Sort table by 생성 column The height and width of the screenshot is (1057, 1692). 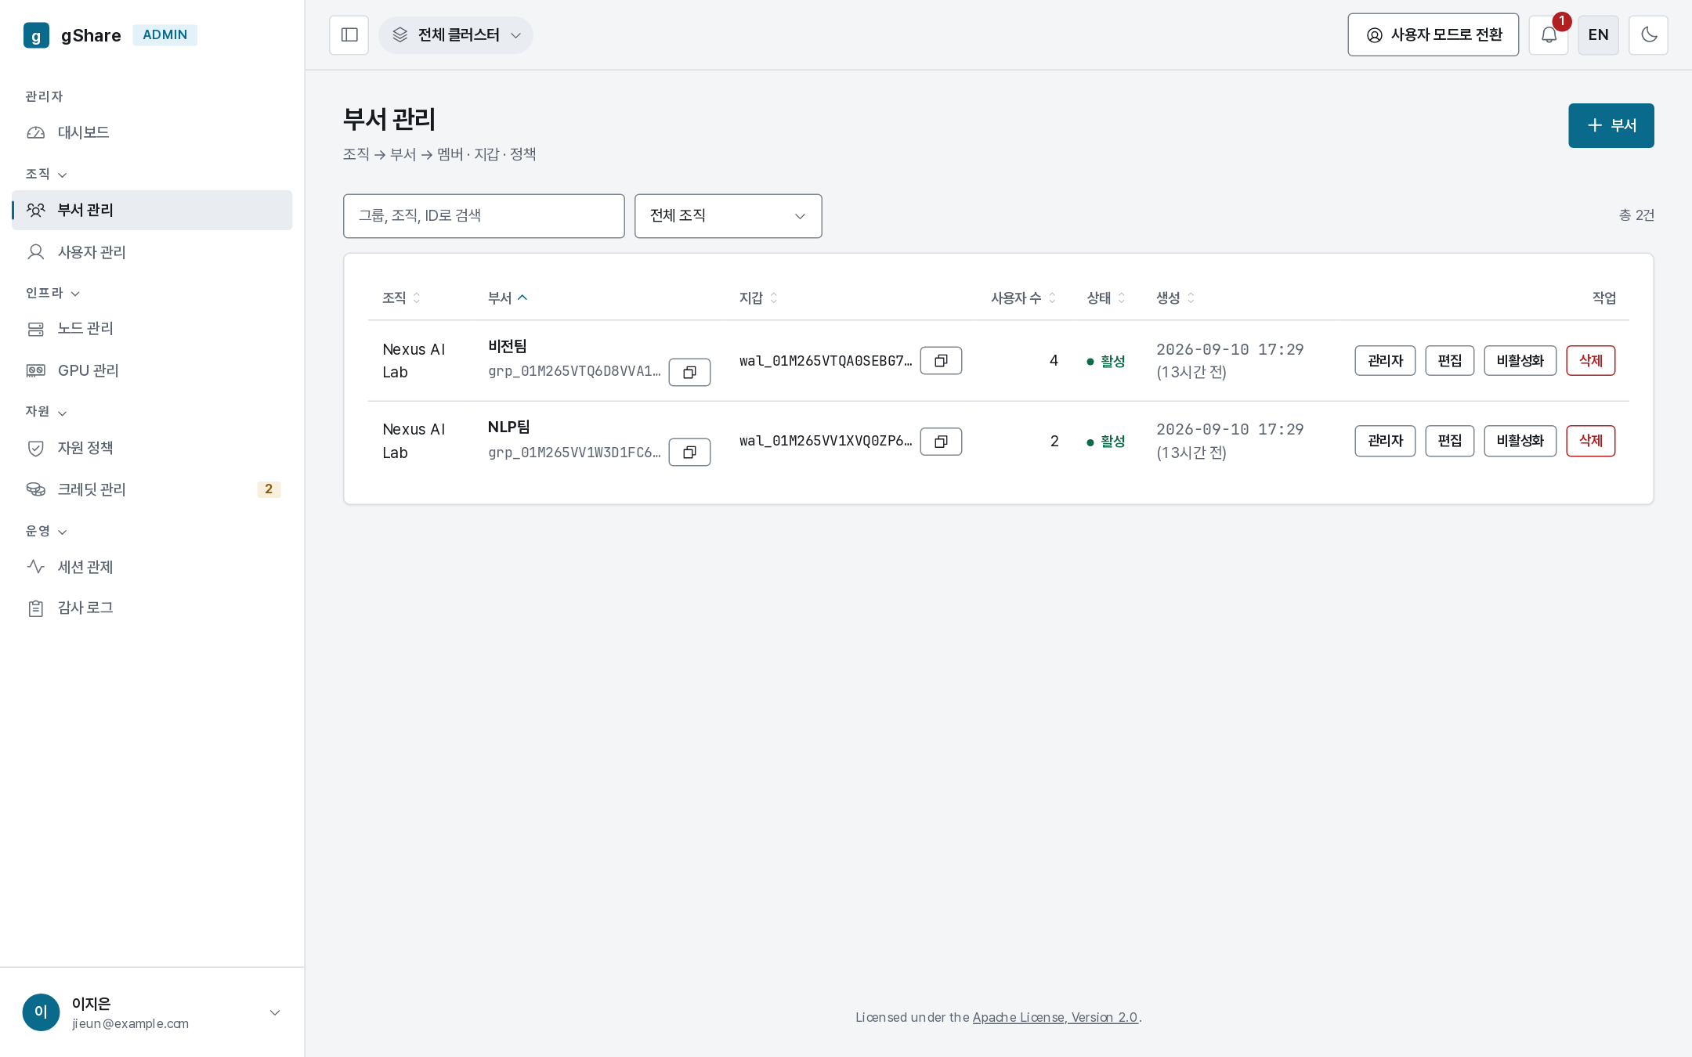click(x=1175, y=298)
